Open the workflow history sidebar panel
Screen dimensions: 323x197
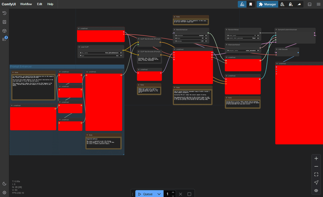click(4, 13)
